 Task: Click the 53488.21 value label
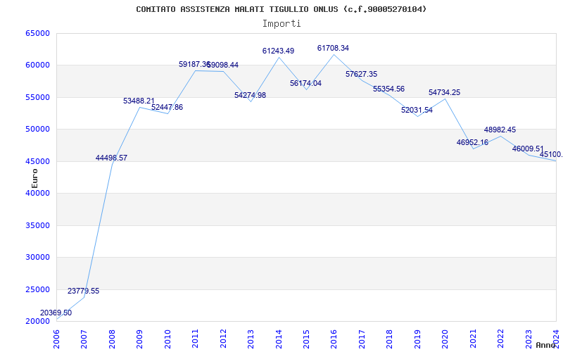[139, 101]
